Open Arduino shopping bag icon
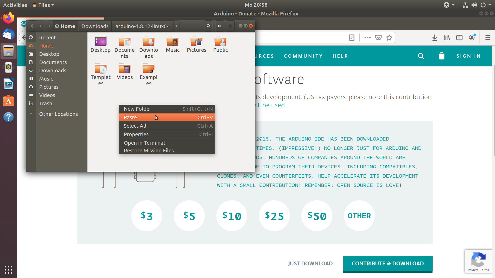 coord(442,56)
